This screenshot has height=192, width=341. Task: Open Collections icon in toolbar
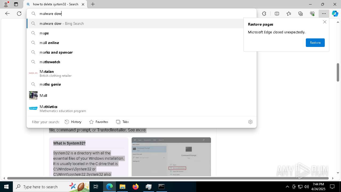pos(301,14)
